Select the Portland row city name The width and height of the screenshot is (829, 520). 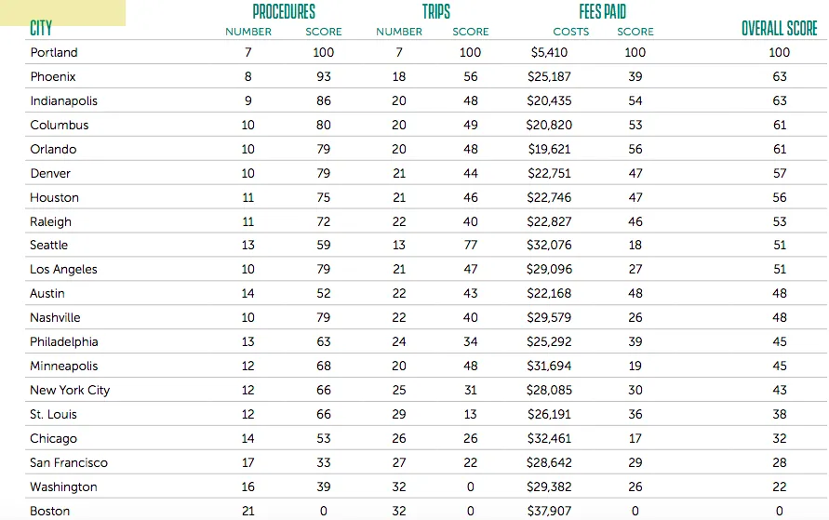[x=54, y=53]
